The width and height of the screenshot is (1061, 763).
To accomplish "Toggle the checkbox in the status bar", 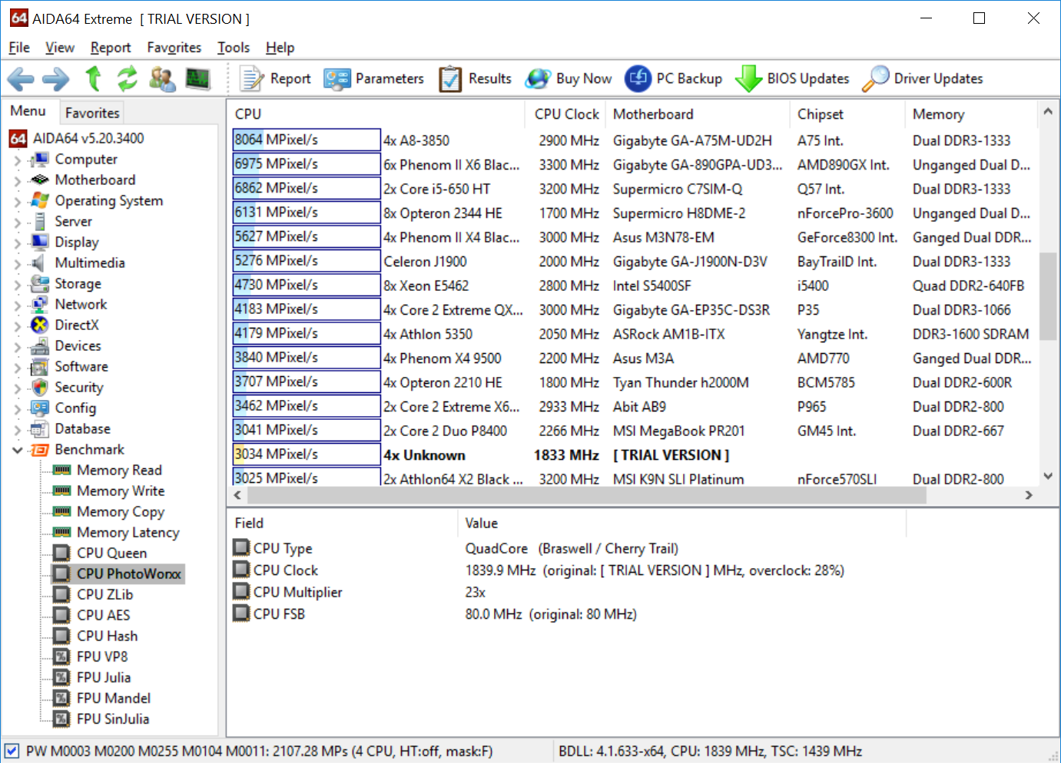I will click(x=12, y=751).
